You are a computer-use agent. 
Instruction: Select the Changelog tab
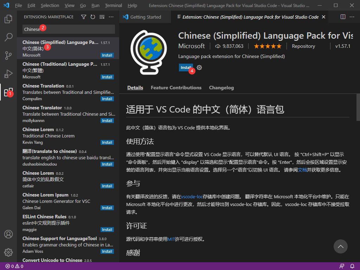coord(221,88)
